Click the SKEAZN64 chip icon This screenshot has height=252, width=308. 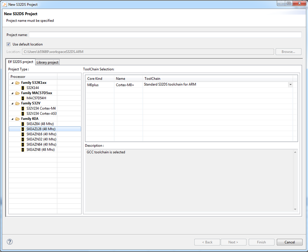[x=23, y=144]
